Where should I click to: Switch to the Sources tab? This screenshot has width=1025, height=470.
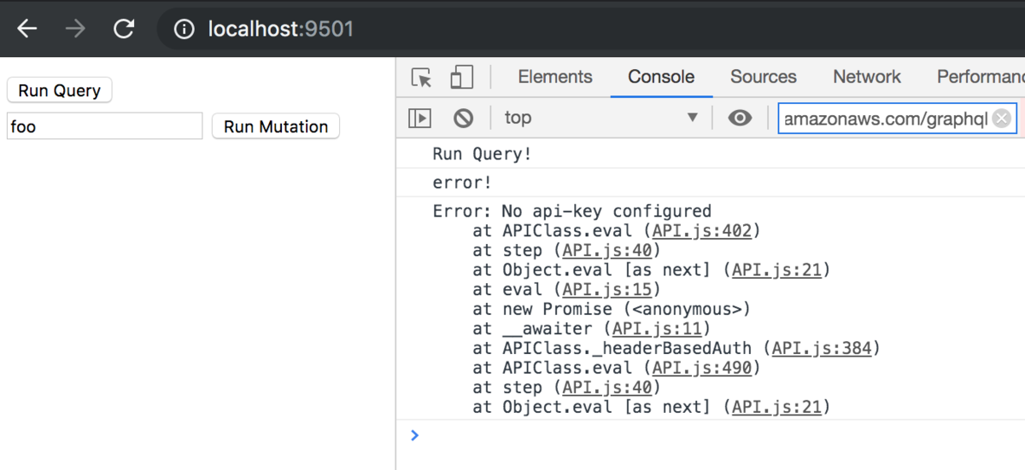click(764, 77)
